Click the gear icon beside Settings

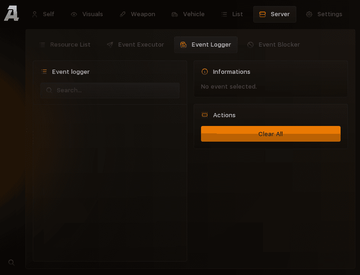coord(309,14)
